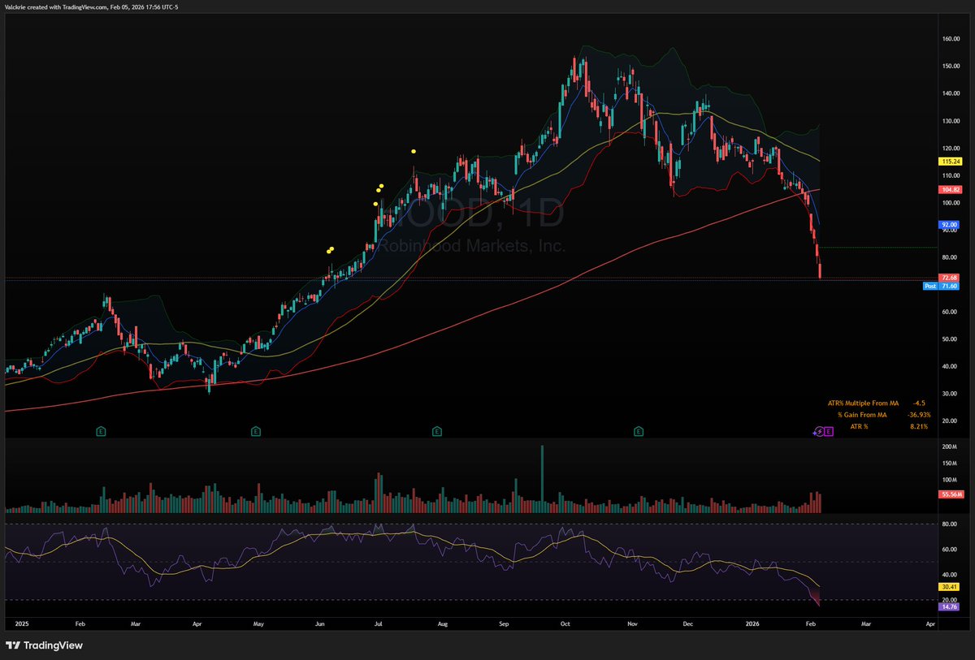Click the 2025 label on the time axis
The height and width of the screenshot is (660, 975).
tap(22, 624)
